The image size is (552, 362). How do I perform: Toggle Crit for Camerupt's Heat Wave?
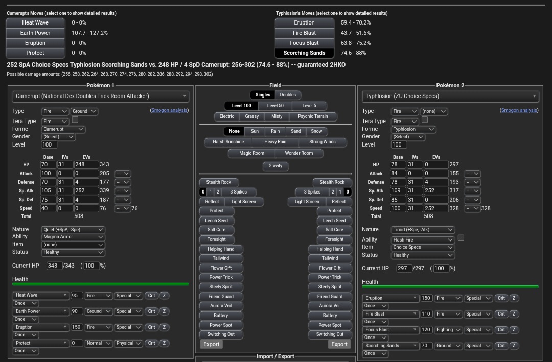(151, 296)
